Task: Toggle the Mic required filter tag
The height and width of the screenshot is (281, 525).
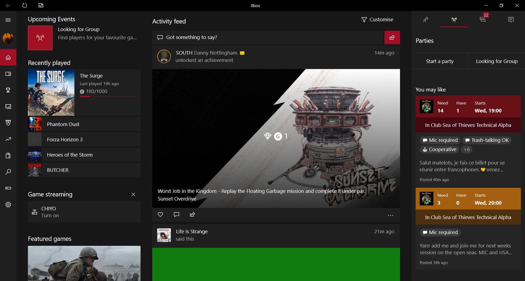Action: (x=440, y=140)
